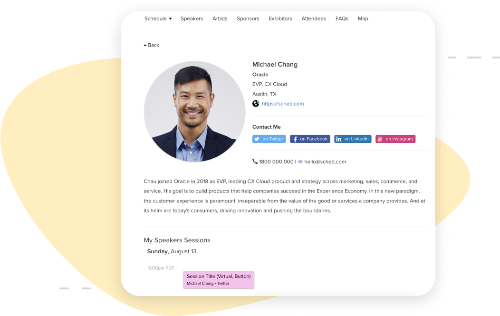The image size is (500, 316).
Task: Go to the Artists page
Action: [x=220, y=19]
